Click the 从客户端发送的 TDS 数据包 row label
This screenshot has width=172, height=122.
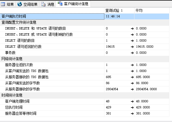pos(27,71)
